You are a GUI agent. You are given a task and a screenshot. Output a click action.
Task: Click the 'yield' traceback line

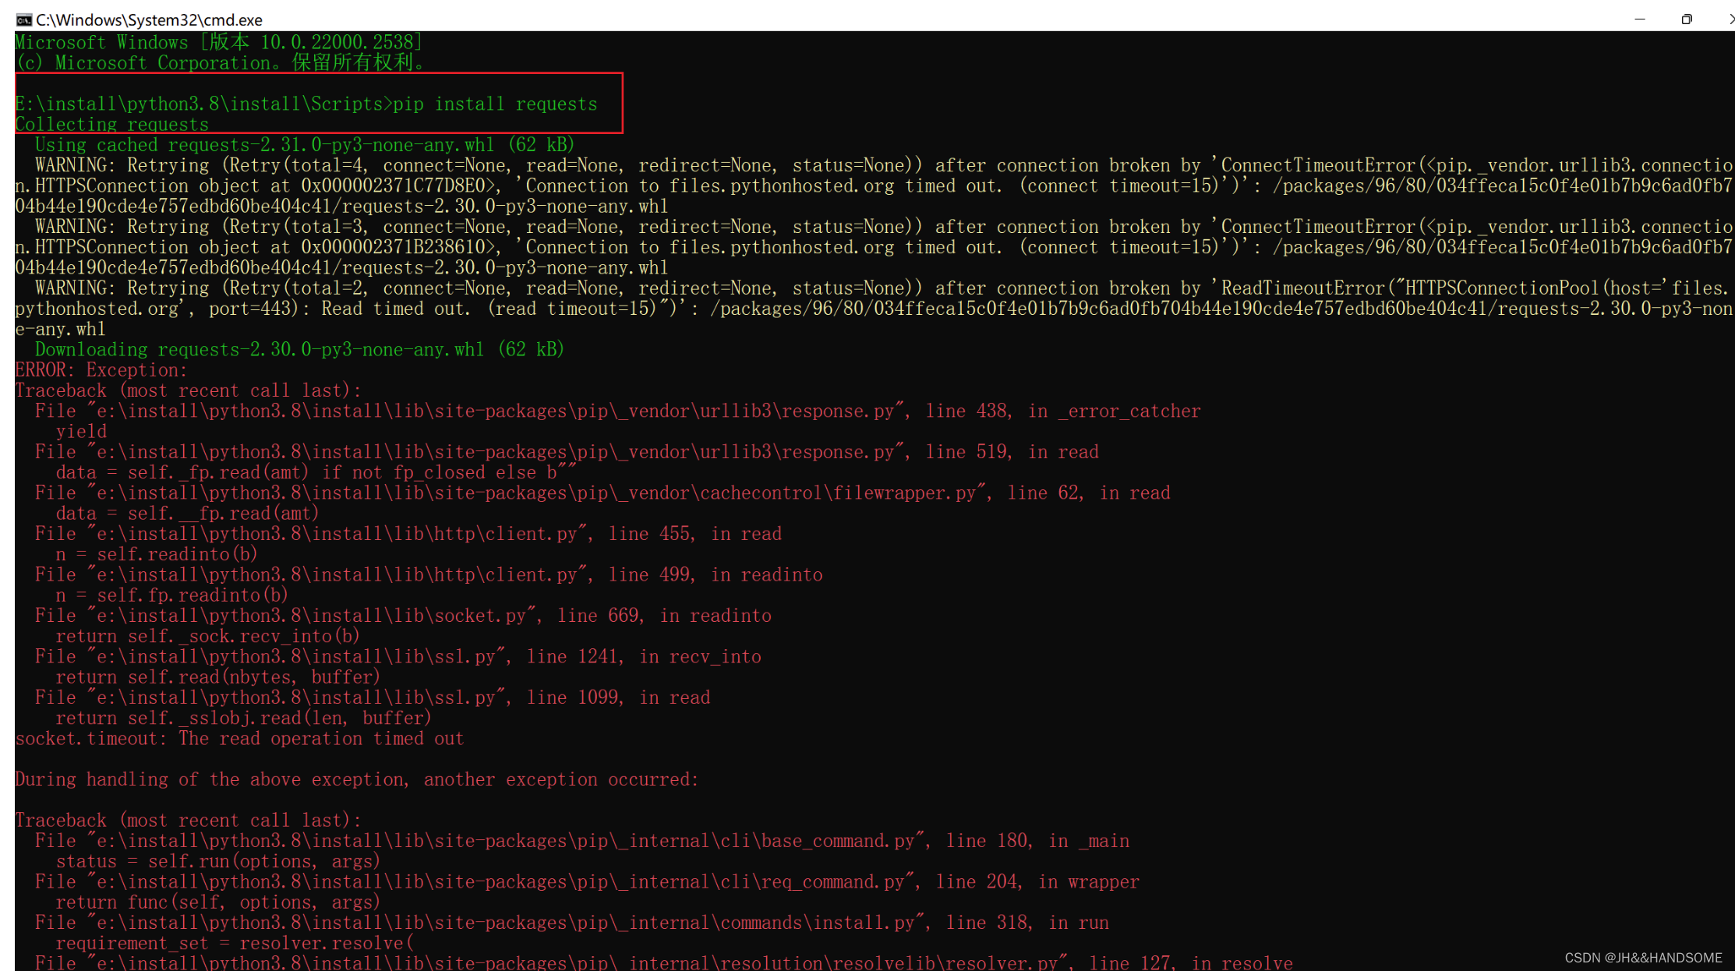tap(81, 432)
